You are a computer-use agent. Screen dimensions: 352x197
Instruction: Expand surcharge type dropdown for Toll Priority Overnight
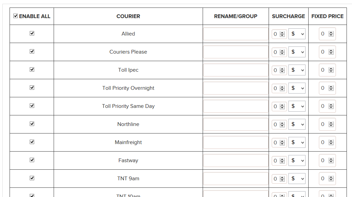pos(297,88)
